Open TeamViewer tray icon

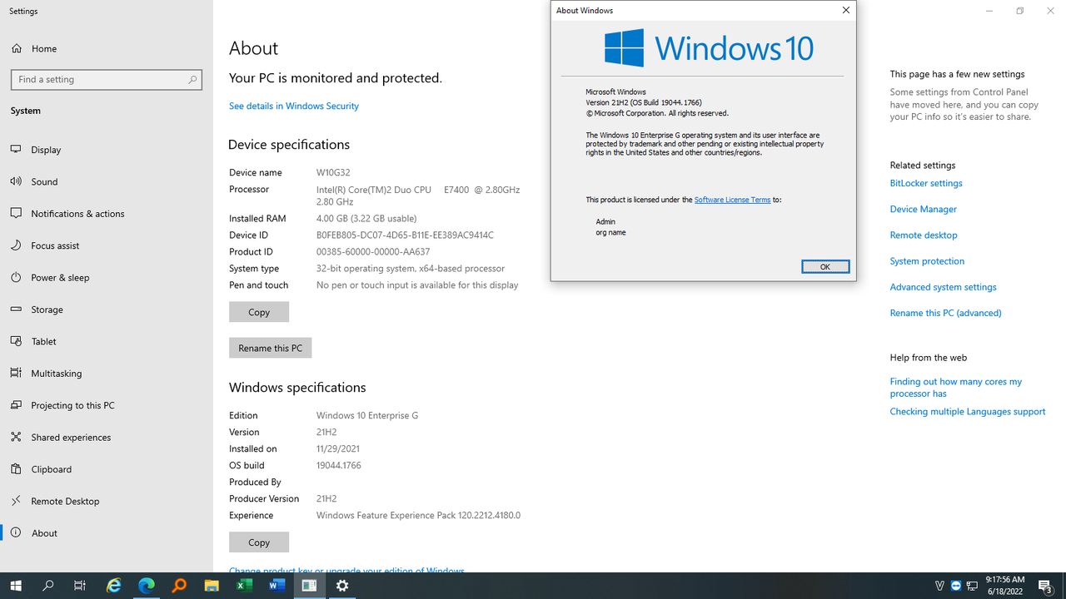(x=956, y=586)
